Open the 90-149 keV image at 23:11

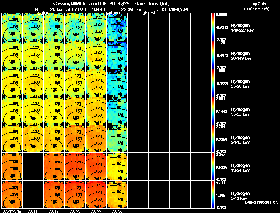pyautogui.click(x=33, y=55)
